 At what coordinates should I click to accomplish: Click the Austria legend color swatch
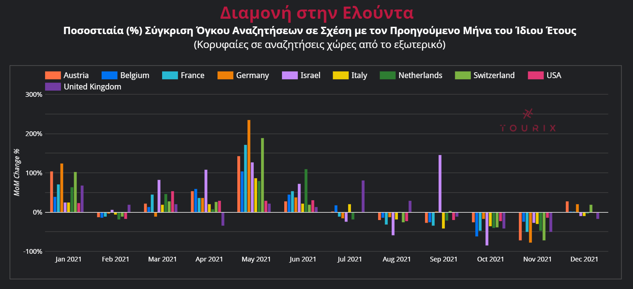(52, 76)
